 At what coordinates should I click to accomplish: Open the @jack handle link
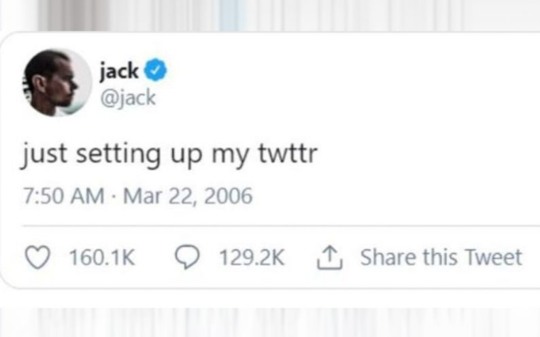pos(127,97)
